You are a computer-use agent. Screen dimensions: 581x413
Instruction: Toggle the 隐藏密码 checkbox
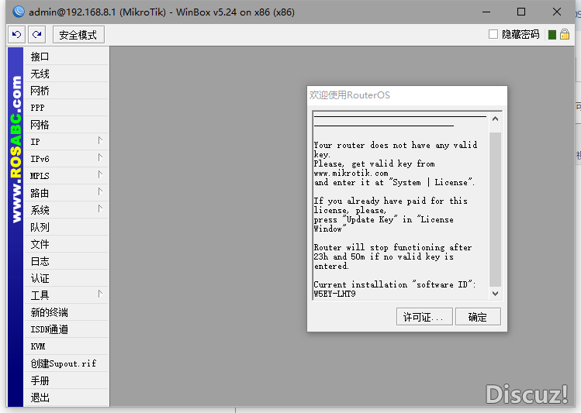coord(493,34)
